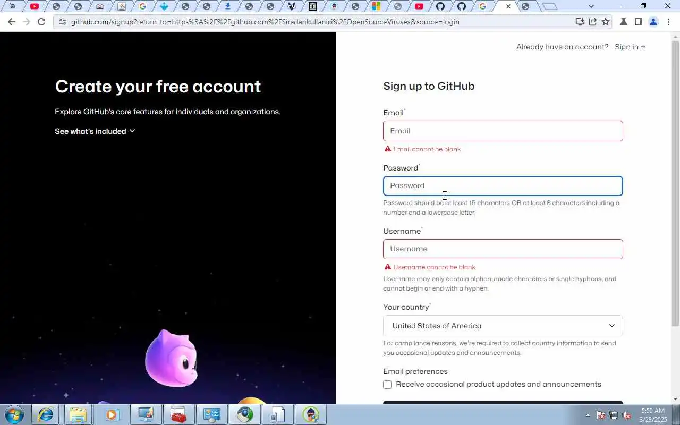Switch to the Microsoft logo tab

376,6
